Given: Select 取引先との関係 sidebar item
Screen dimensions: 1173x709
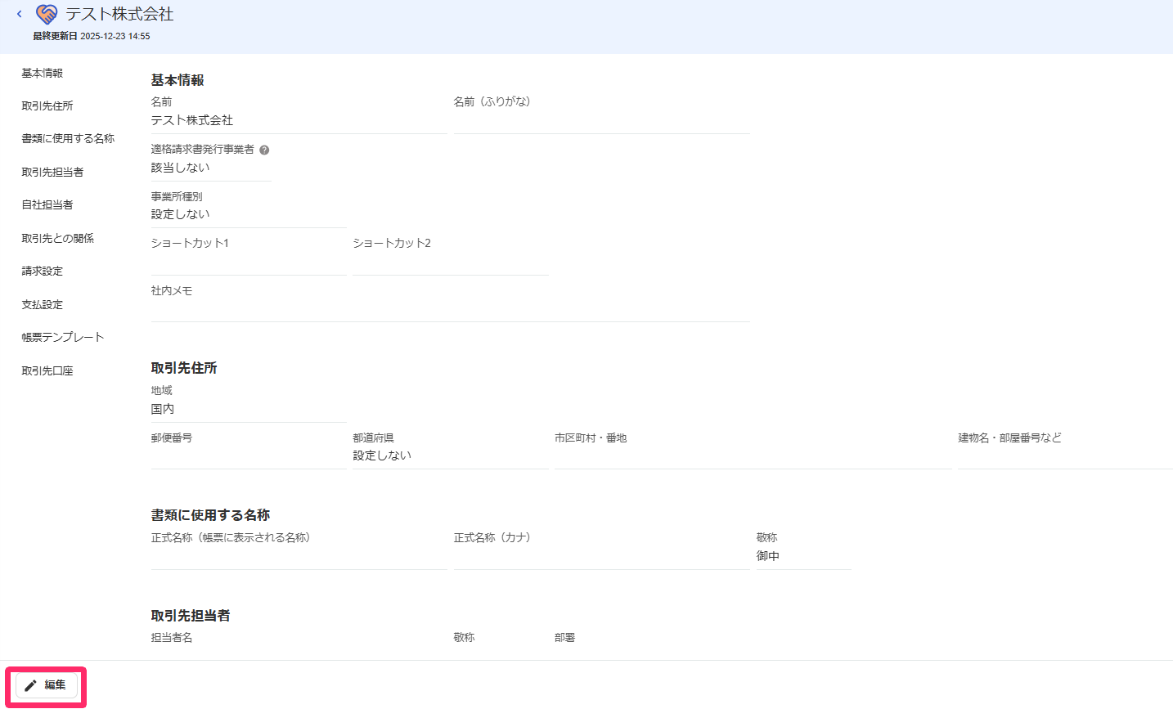Looking at the screenshot, I should pyautogui.click(x=57, y=239).
